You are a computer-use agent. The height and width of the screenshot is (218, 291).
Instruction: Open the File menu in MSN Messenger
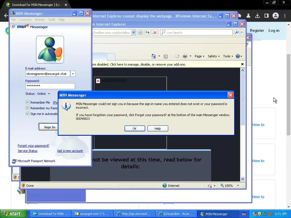tap(13, 20)
